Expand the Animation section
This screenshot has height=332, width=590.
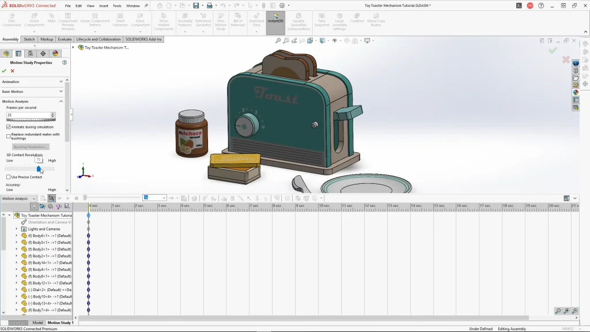pyautogui.click(x=61, y=82)
